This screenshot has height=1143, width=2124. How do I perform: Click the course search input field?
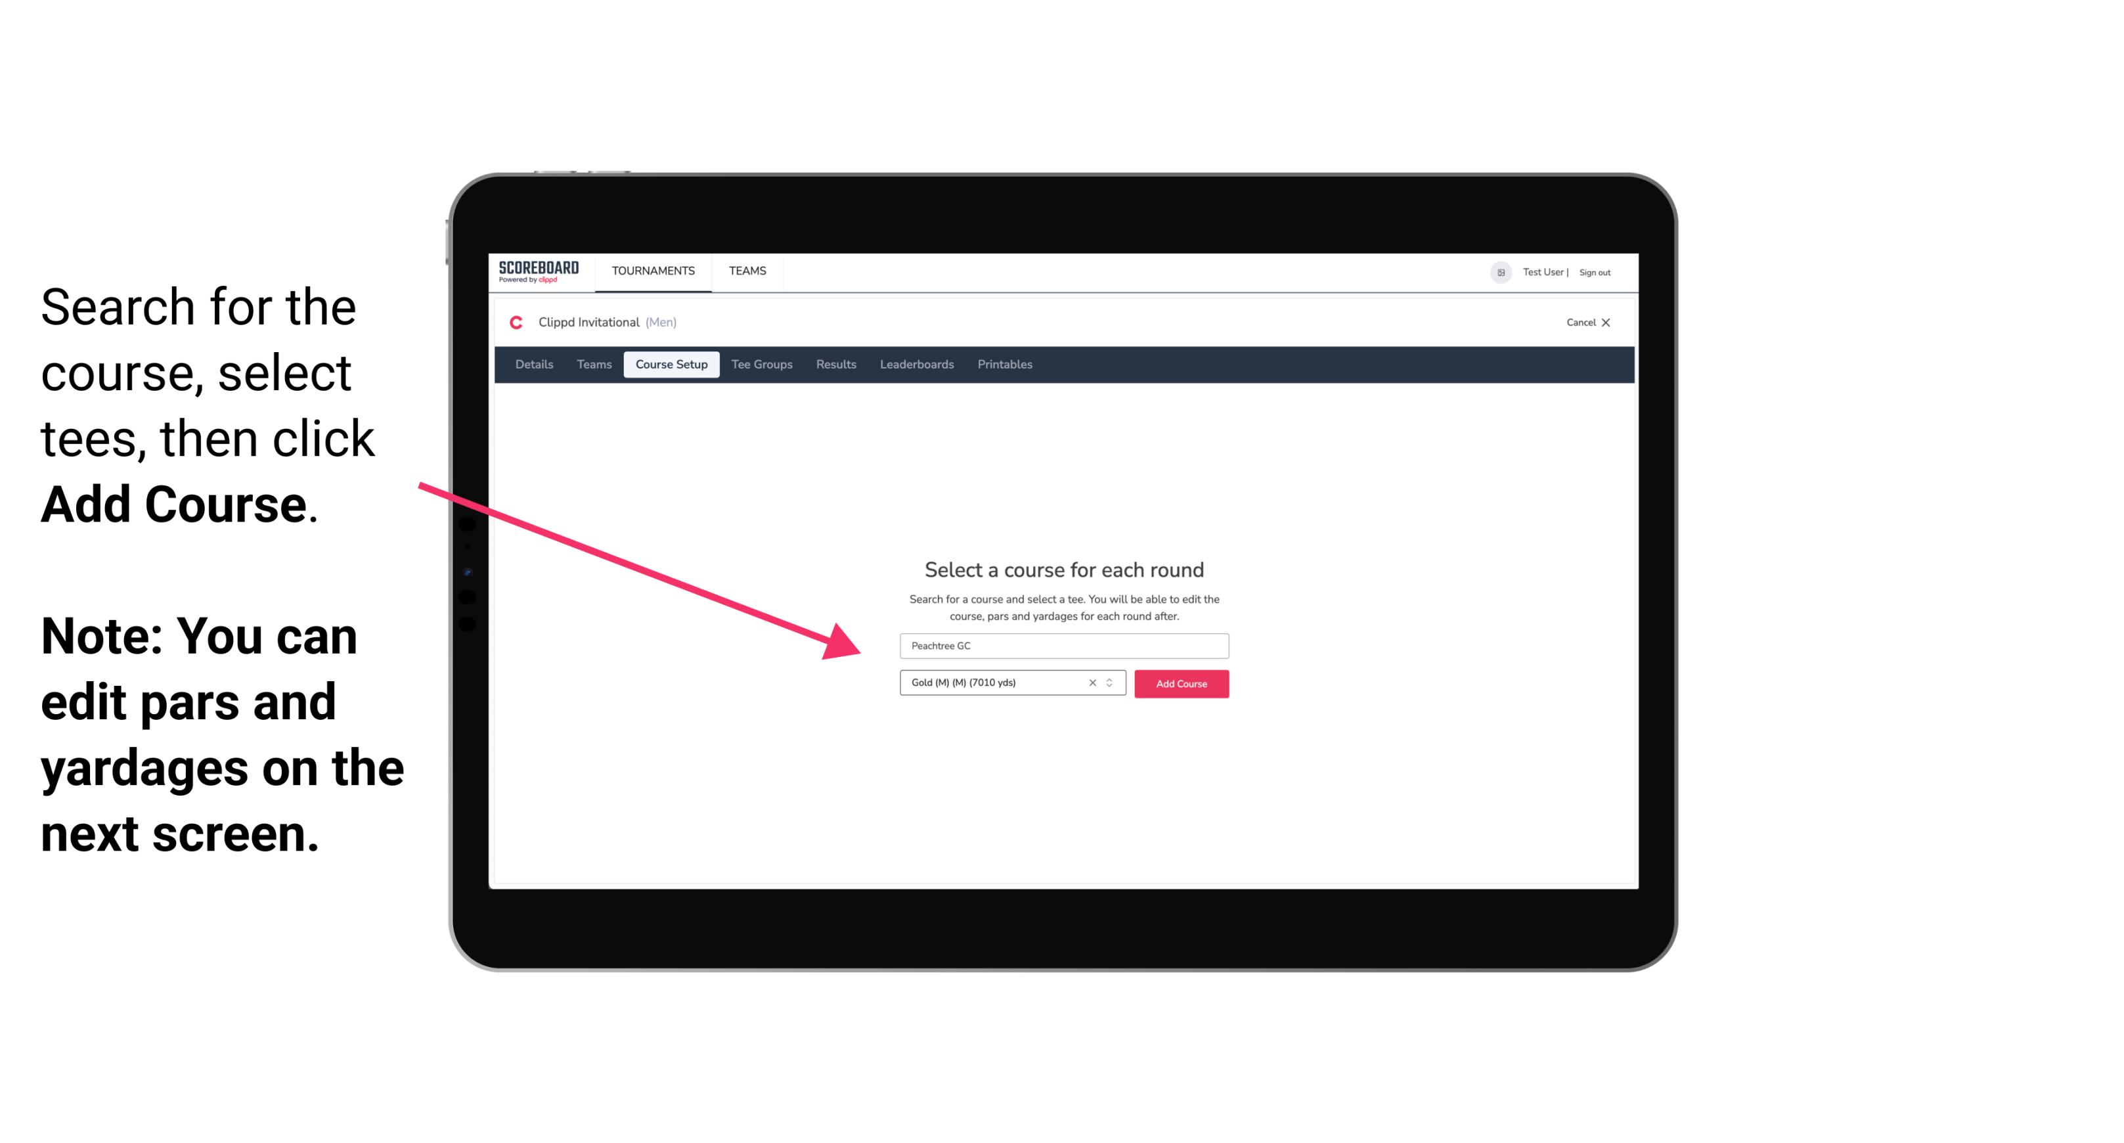pyautogui.click(x=1063, y=644)
